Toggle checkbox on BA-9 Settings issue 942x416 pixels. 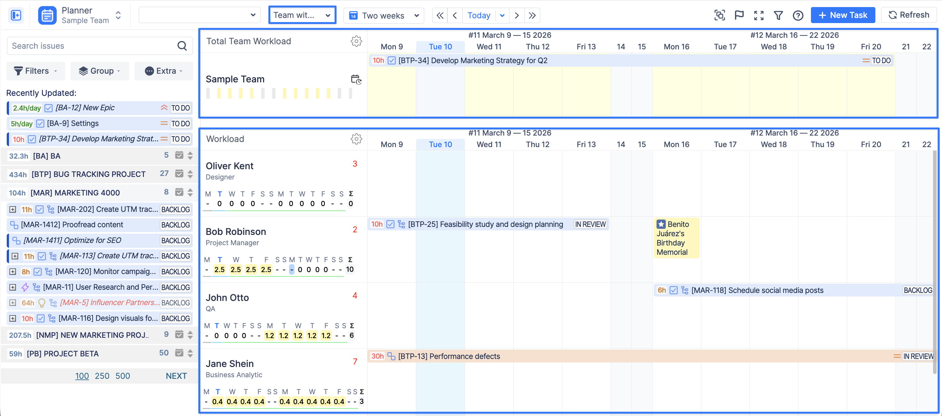[40, 124]
